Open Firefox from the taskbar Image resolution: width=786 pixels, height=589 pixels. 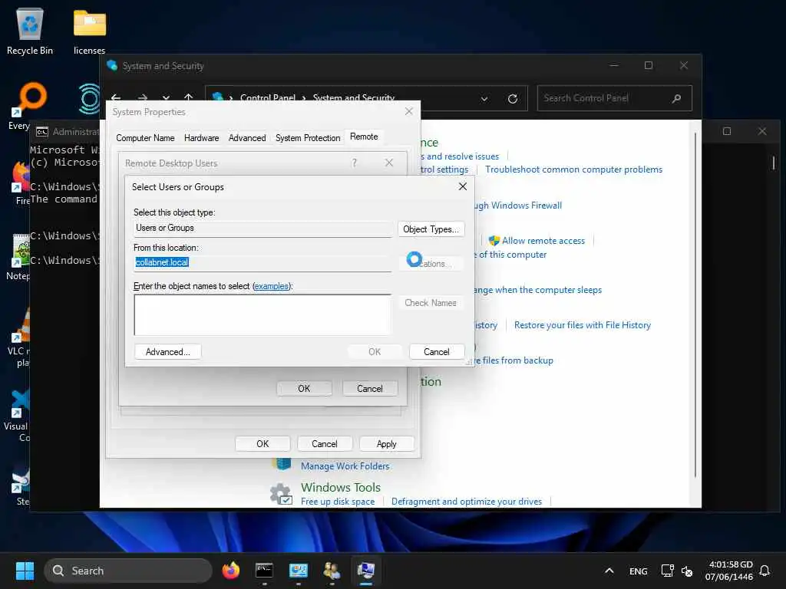(x=230, y=571)
